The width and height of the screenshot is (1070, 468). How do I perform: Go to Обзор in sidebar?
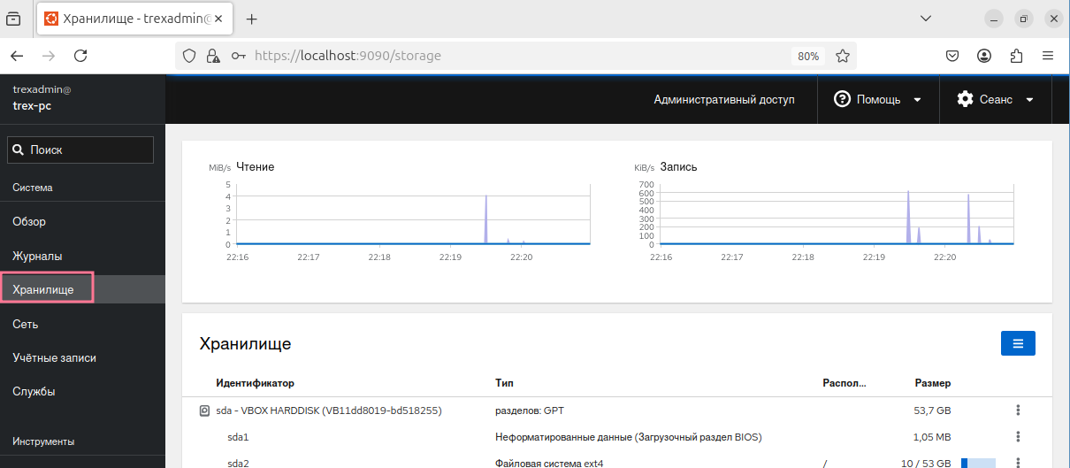[x=29, y=222]
